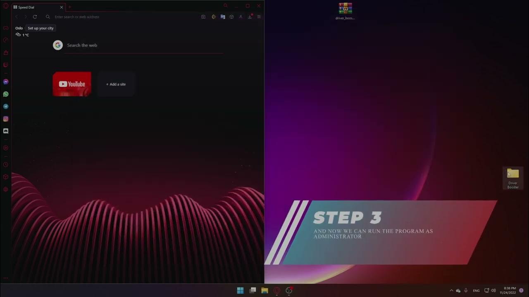The image size is (529, 297).
Task: Open Settings gear icon in Opera sidebar
Action: coord(6,189)
